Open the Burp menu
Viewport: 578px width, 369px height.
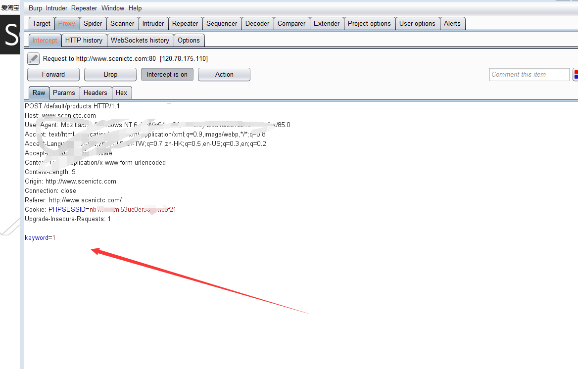click(x=36, y=8)
